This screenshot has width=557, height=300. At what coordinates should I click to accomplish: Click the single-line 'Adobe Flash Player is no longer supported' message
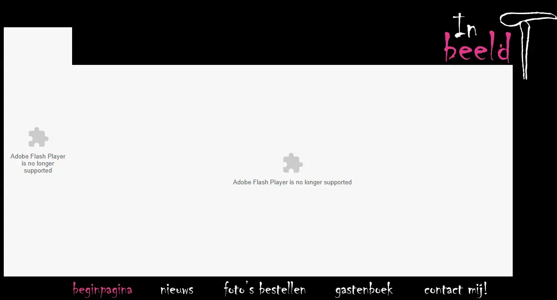pyautogui.click(x=292, y=182)
